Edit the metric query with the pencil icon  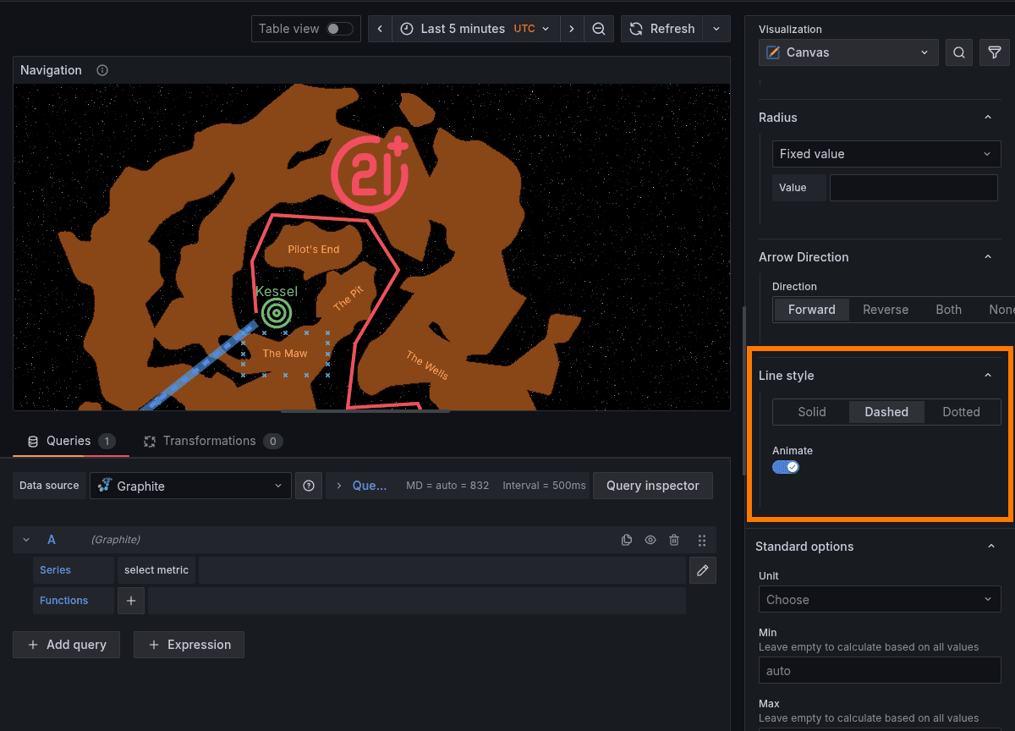point(702,569)
